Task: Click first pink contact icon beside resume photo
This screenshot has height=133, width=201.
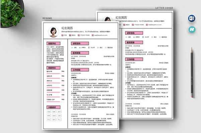Action: point(62,35)
